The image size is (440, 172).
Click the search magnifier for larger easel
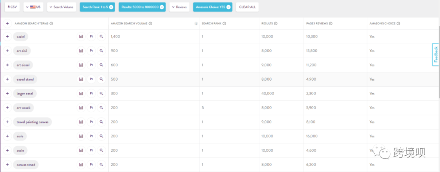click(101, 93)
